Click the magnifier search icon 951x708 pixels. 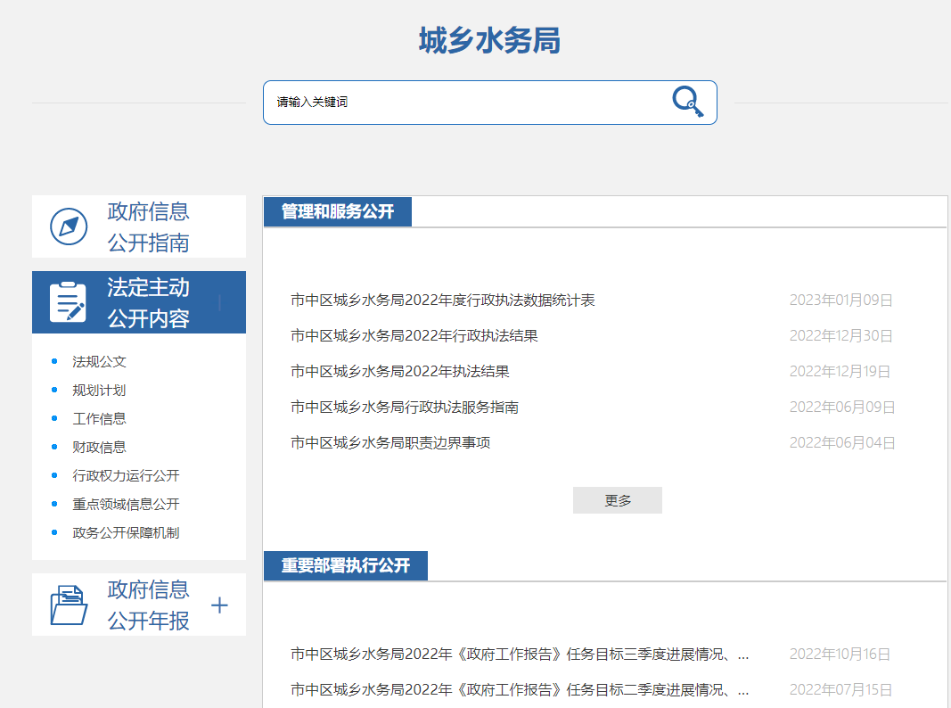click(x=688, y=102)
